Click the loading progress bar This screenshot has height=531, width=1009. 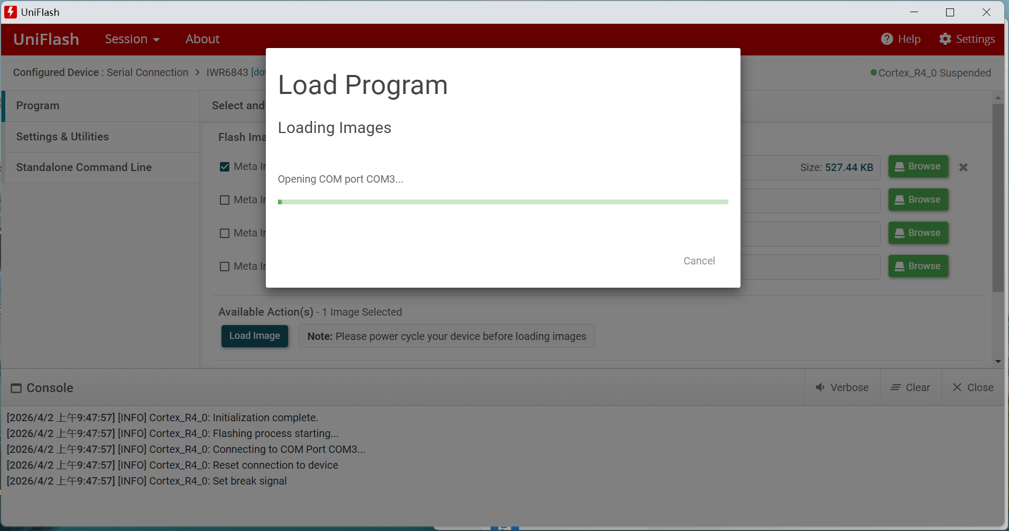pyautogui.click(x=503, y=202)
